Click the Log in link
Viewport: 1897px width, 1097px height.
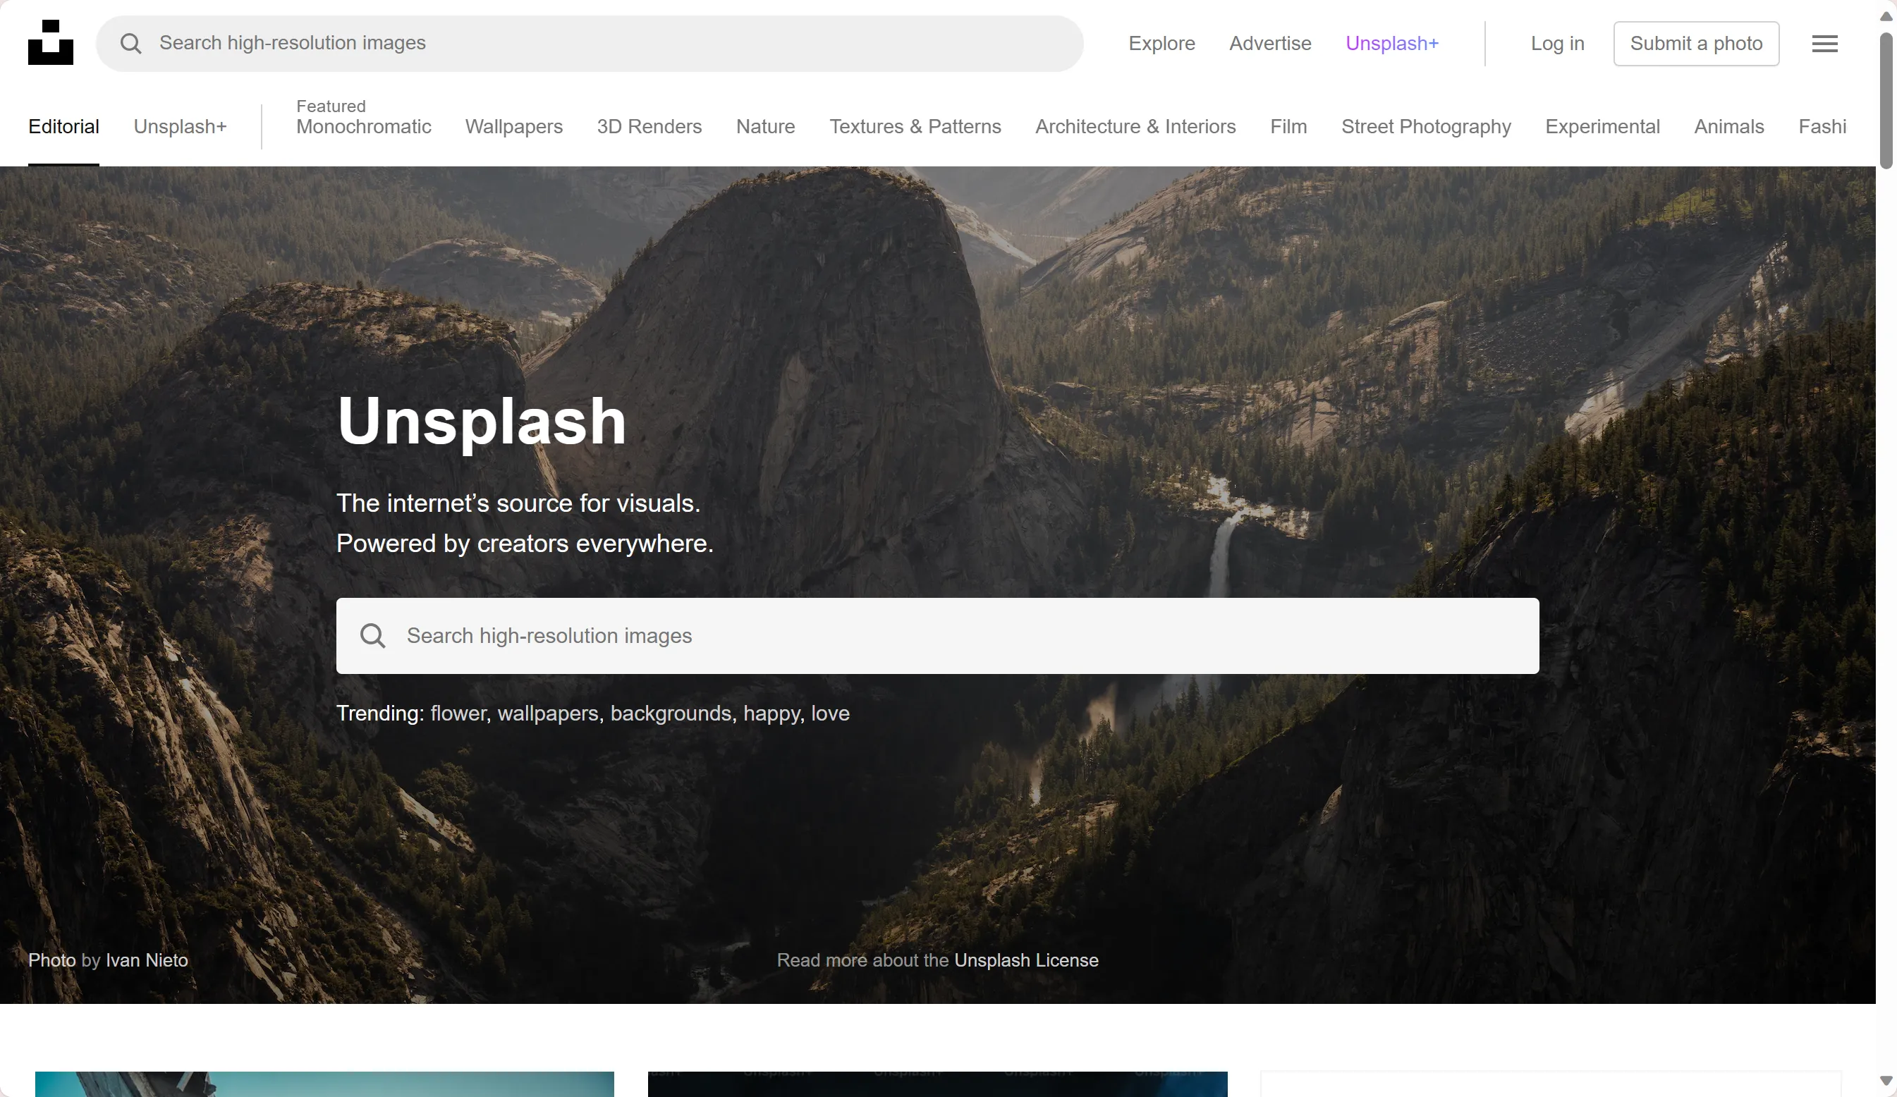click(1557, 44)
